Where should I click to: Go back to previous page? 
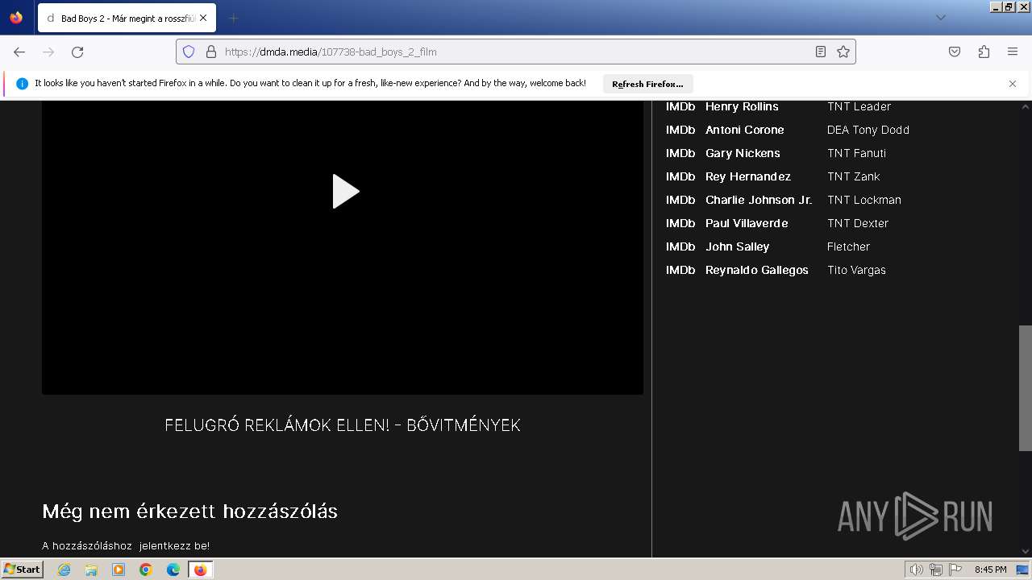pyautogui.click(x=19, y=52)
